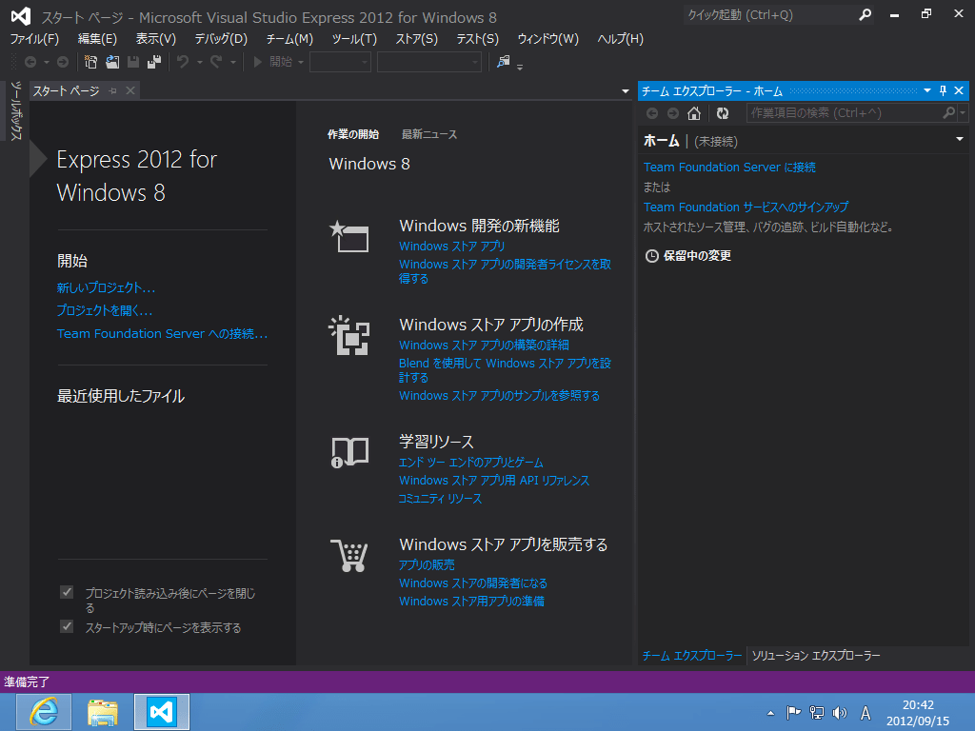Click Team Explorer Refresh icon
The height and width of the screenshot is (731, 975).
[723, 113]
